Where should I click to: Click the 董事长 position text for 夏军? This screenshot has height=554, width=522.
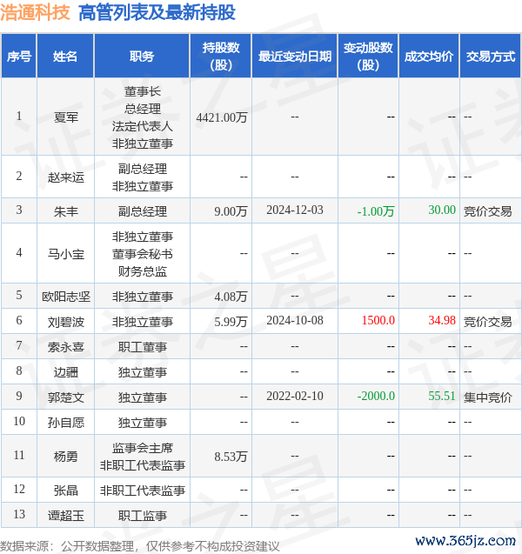143,91
